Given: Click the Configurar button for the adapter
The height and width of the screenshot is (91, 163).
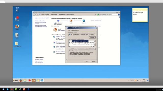Looking at the screenshot, I should point(92,37).
